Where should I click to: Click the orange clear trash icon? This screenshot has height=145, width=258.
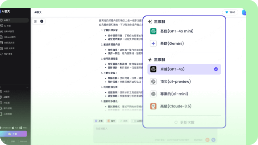[207, 140]
